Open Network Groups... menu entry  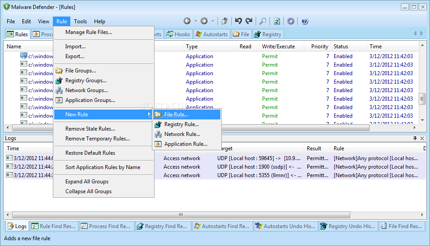(103, 90)
